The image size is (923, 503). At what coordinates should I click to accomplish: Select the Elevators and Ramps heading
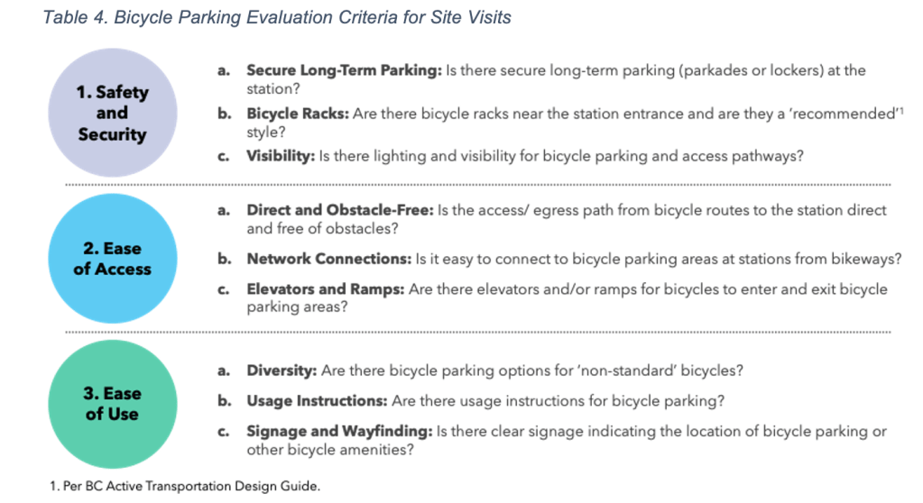(x=325, y=289)
